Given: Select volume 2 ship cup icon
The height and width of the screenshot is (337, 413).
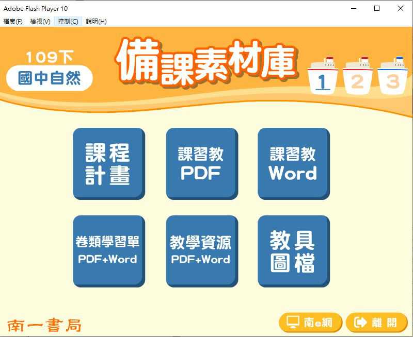Looking at the screenshot, I should point(358,76).
